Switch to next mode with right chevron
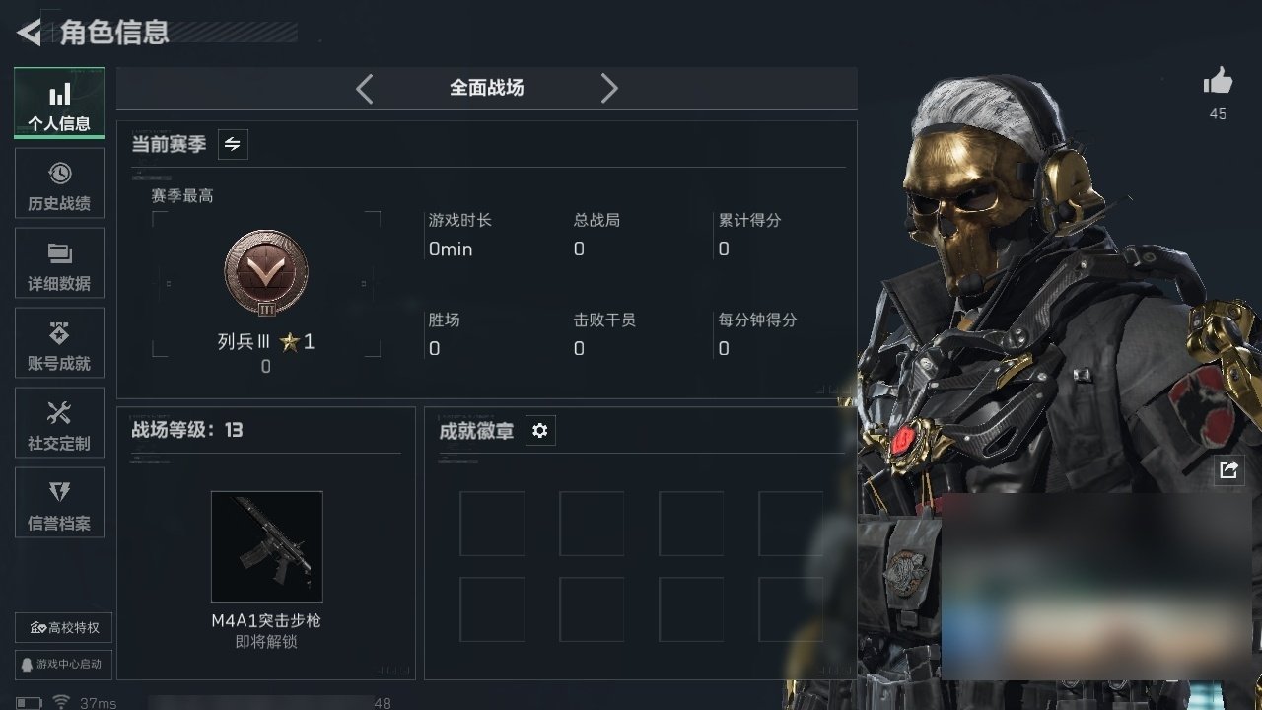This screenshot has width=1262, height=710. click(x=609, y=89)
